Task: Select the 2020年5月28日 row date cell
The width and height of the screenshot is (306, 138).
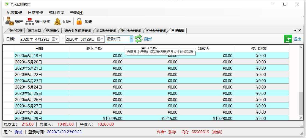Action: click(x=41, y=112)
